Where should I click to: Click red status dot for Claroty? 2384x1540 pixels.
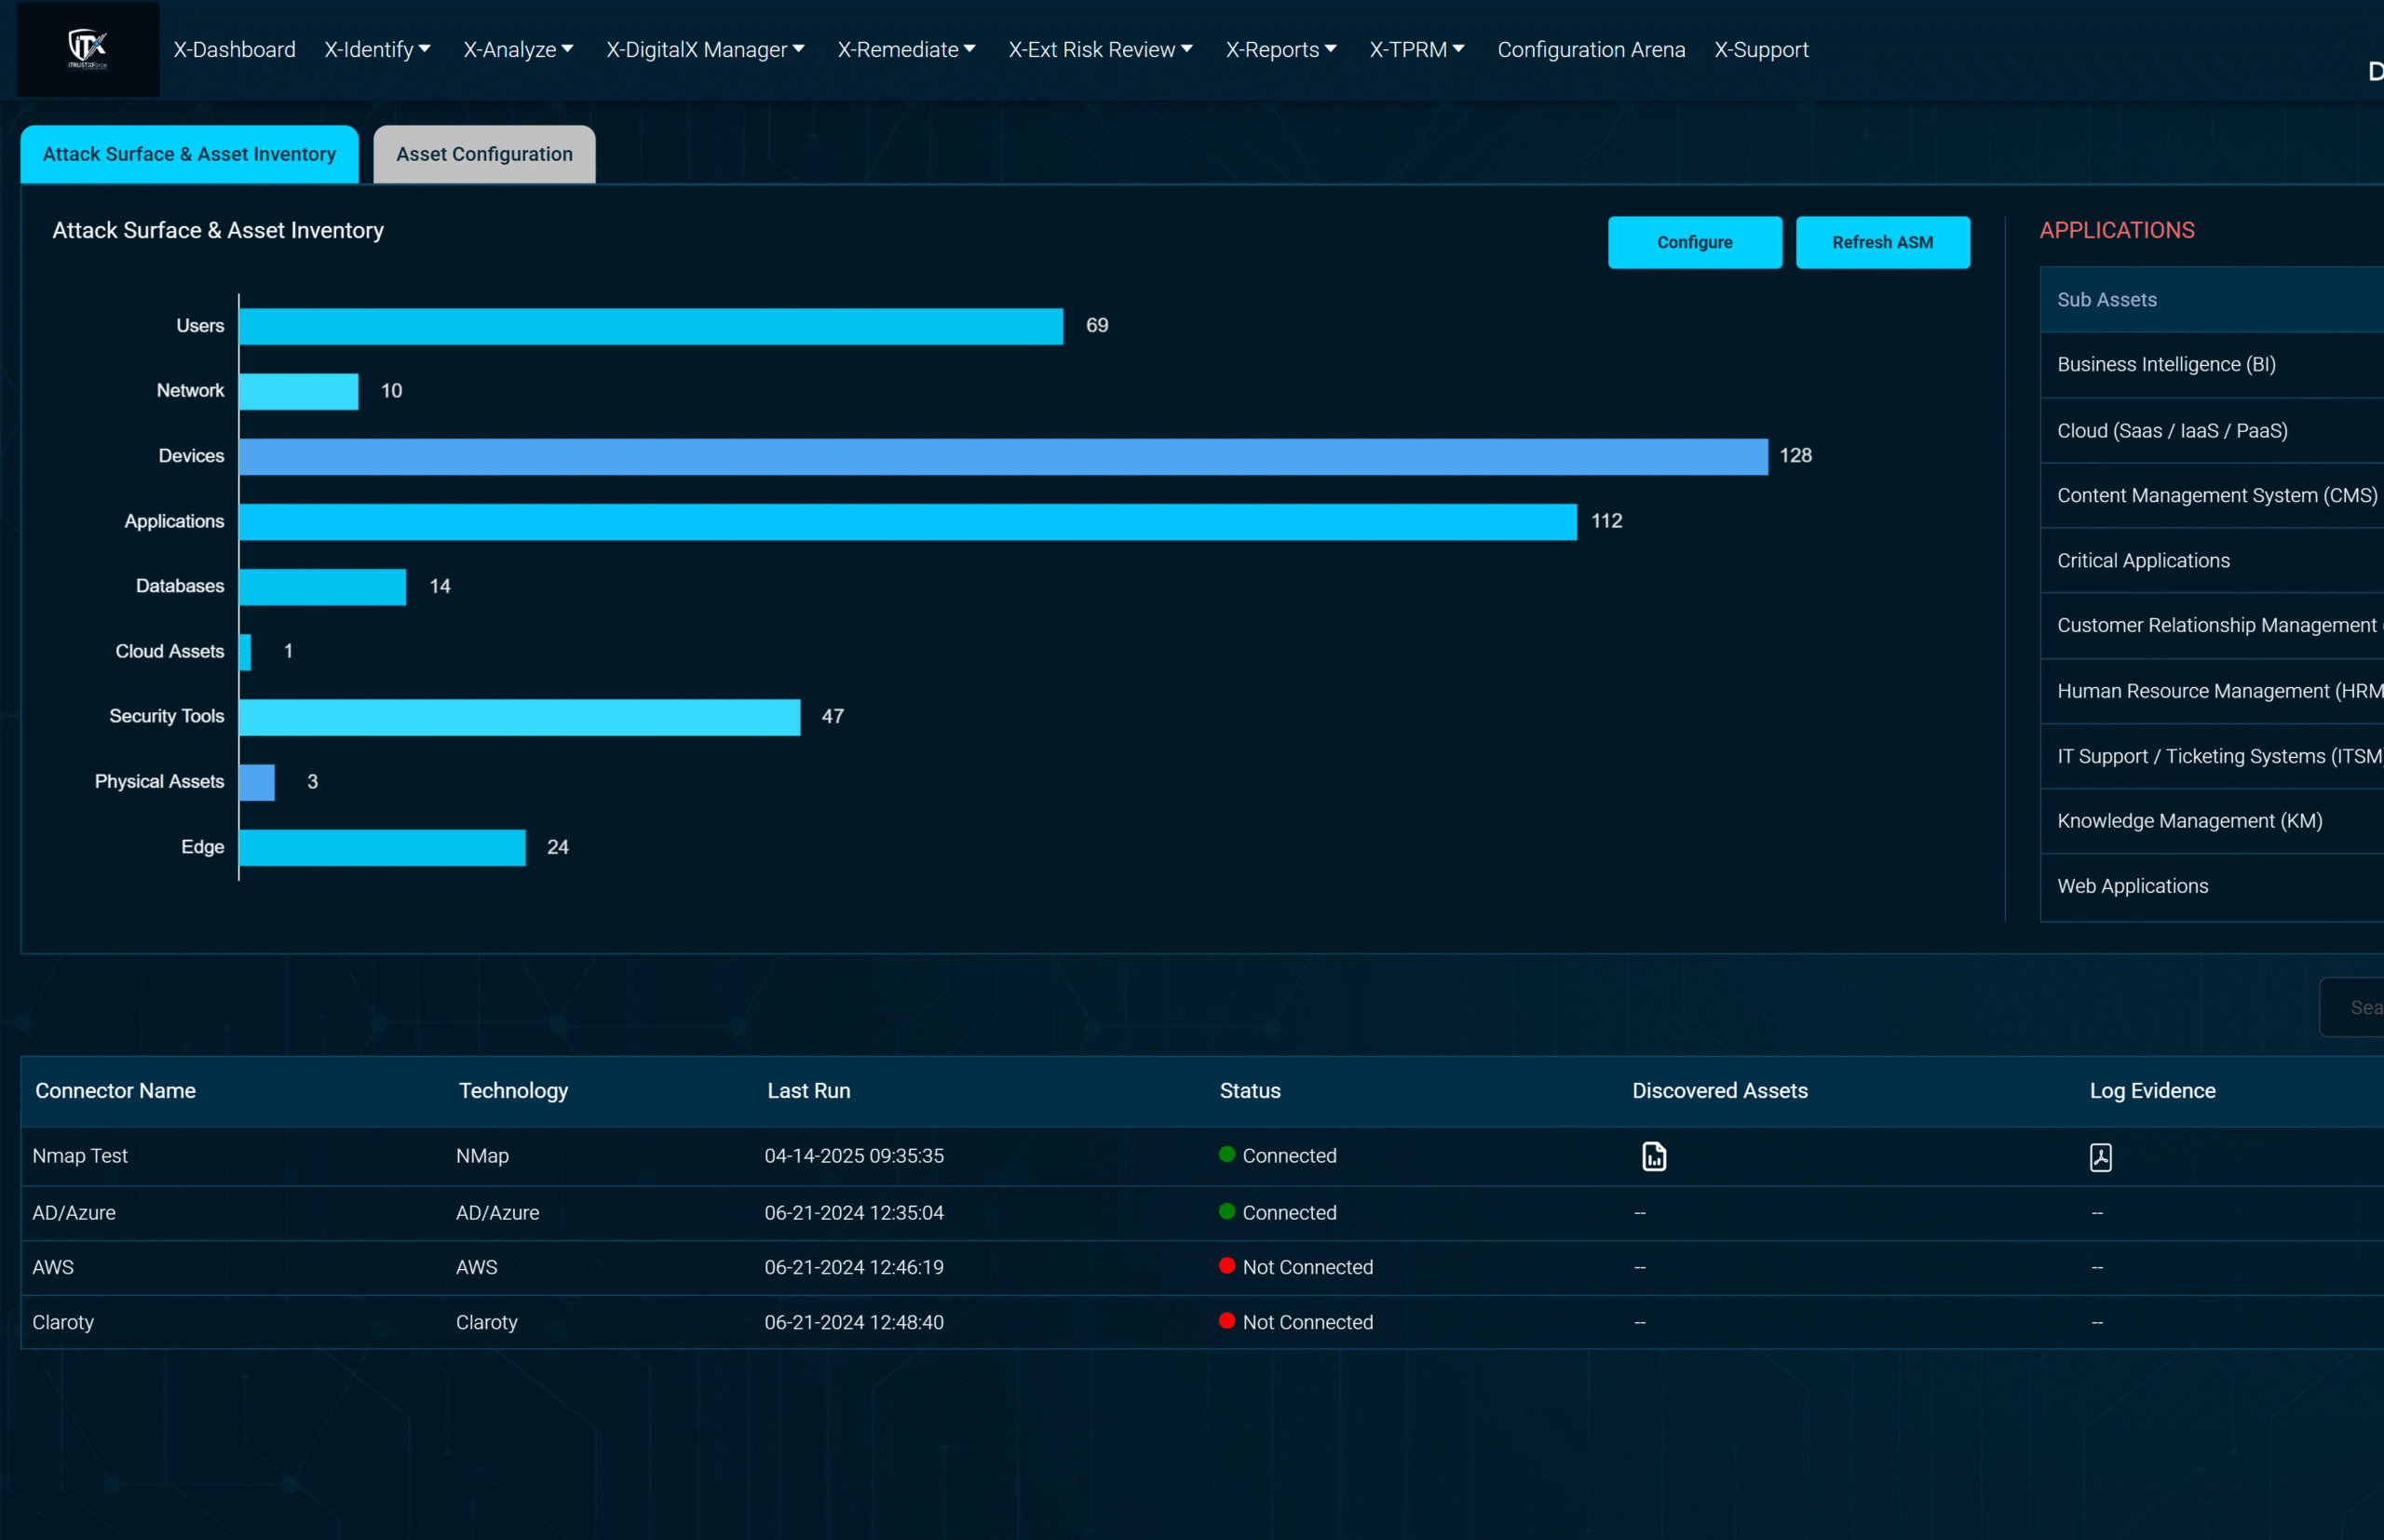[1227, 1320]
